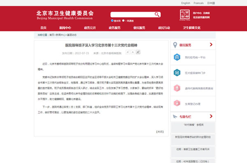Go to the 首页 navigation tab
The height and width of the screenshot is (163, 247).
pyautogui.click(x=43, y=28)
